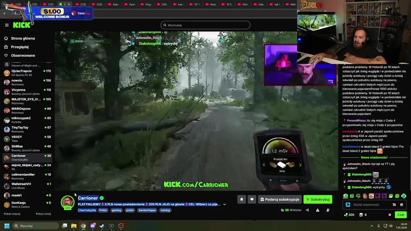Open OjciecTrapcio channel from the sidebar
411x231 pixels.
click(27, 73)
